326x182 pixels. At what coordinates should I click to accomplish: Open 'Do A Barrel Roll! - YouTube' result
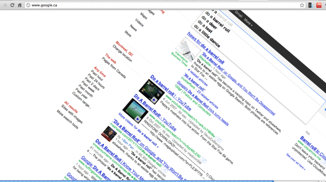coord(155,112)
